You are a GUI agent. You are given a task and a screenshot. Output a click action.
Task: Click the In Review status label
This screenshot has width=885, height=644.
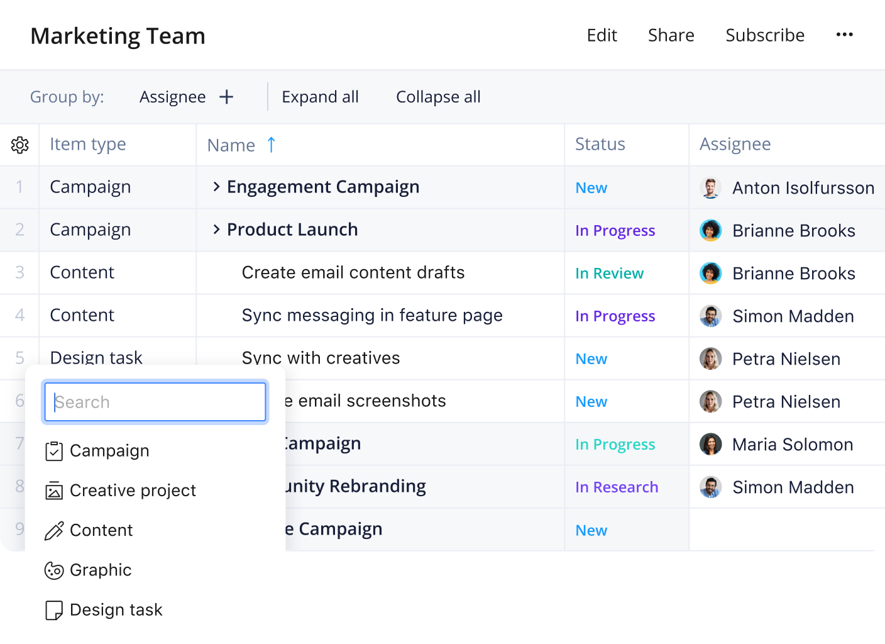point(609,274)
